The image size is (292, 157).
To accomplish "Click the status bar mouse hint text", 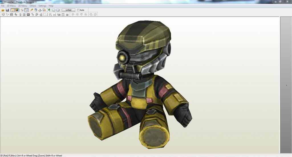I will click(31, 156).
